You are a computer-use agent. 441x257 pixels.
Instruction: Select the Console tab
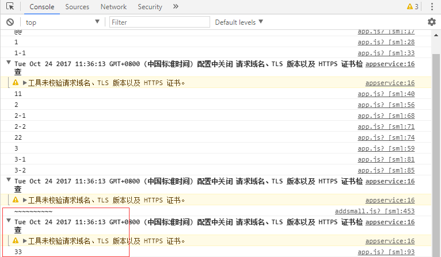(x=41, y=7)
